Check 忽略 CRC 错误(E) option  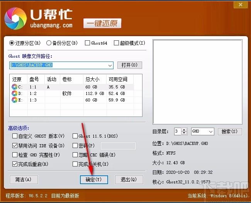click(x=75, y=155)
